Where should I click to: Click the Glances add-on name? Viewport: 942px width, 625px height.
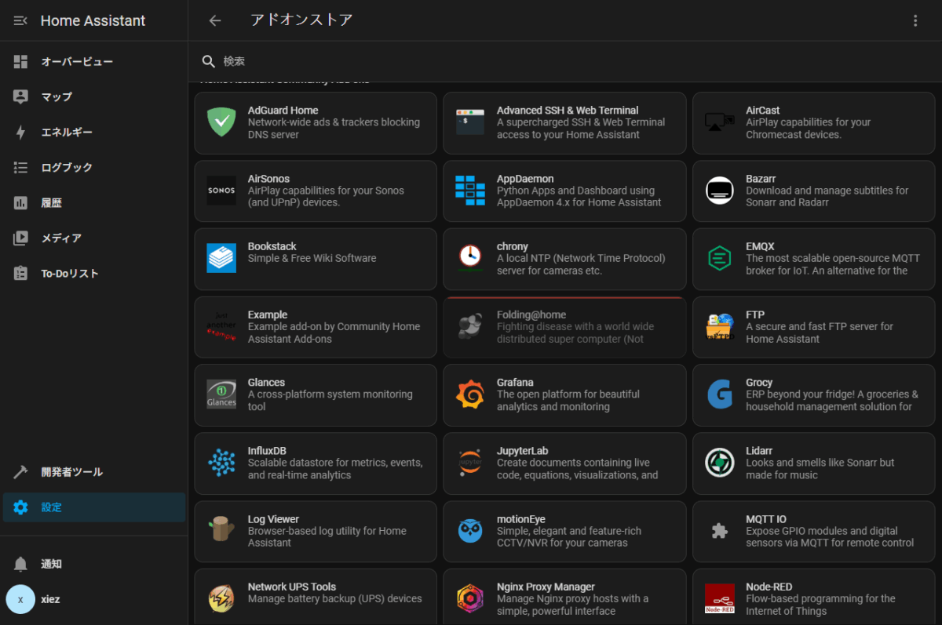(x=267, y=383)
